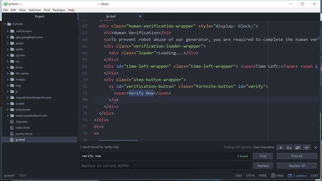The image size is (322, 181).
Task: Toggle the Only In Selection find option
Action: pos(298,147)
